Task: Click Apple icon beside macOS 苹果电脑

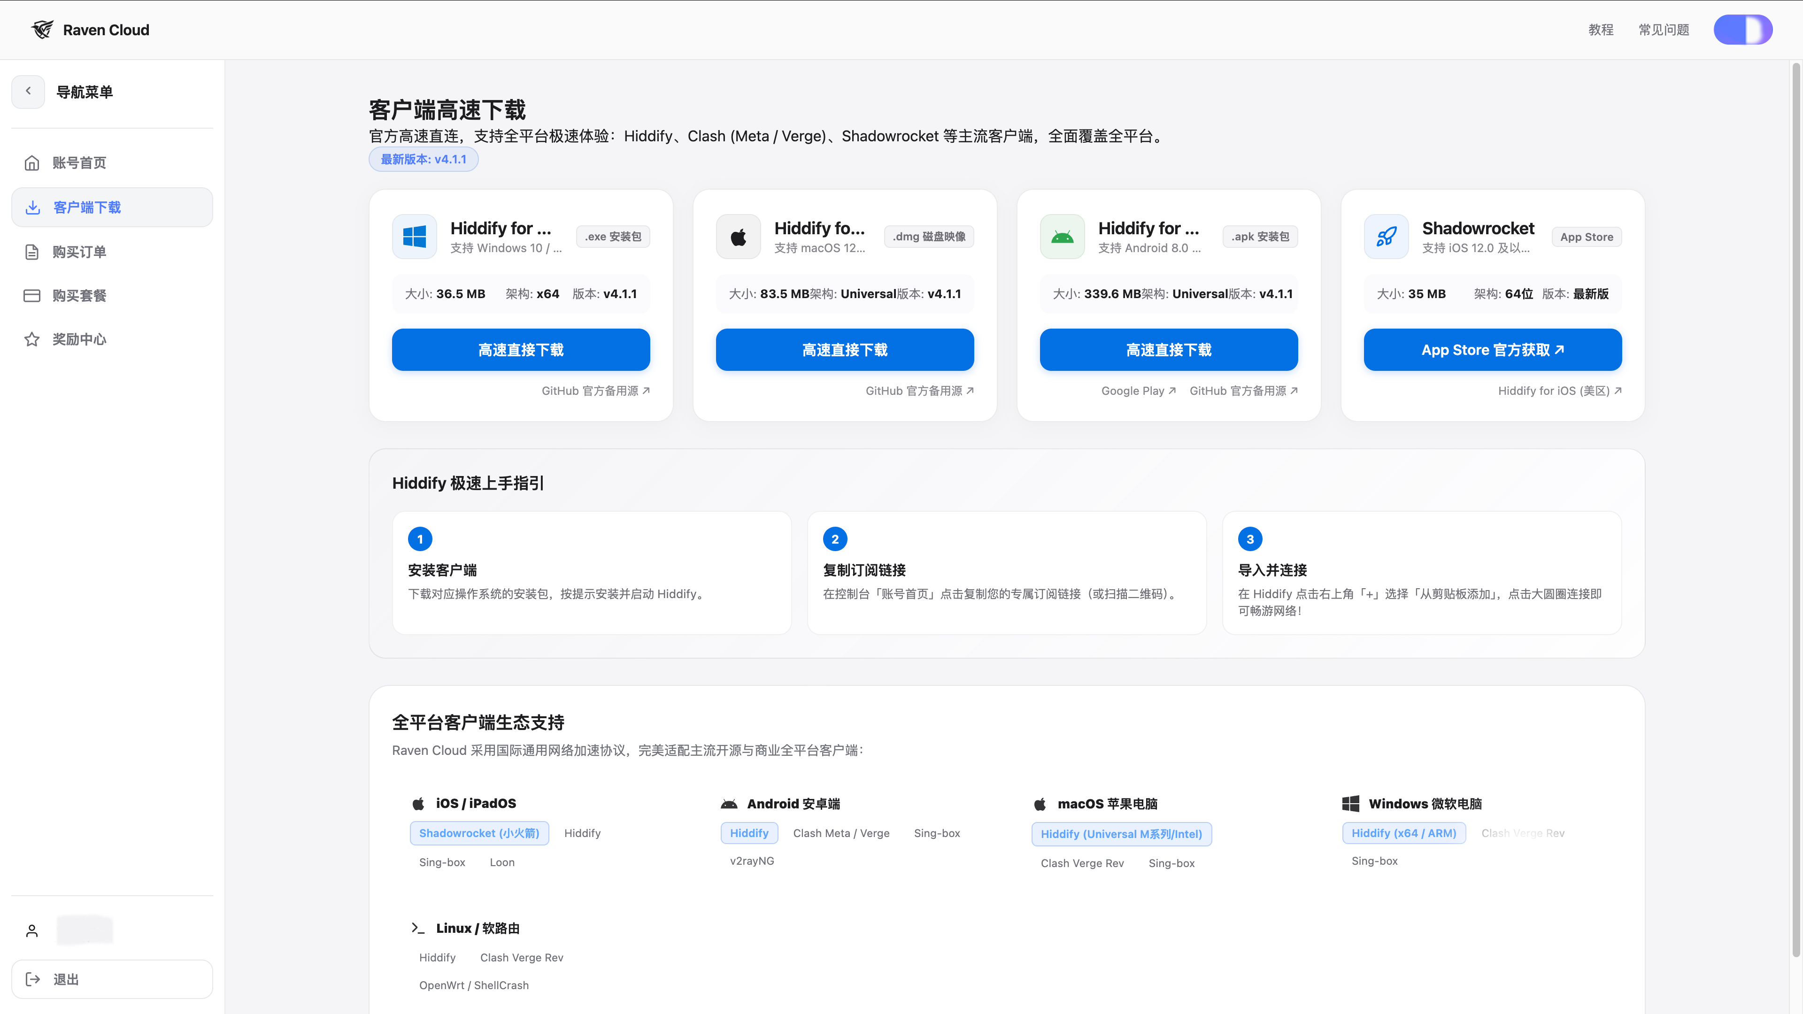Action: [x=1040, y=804]
